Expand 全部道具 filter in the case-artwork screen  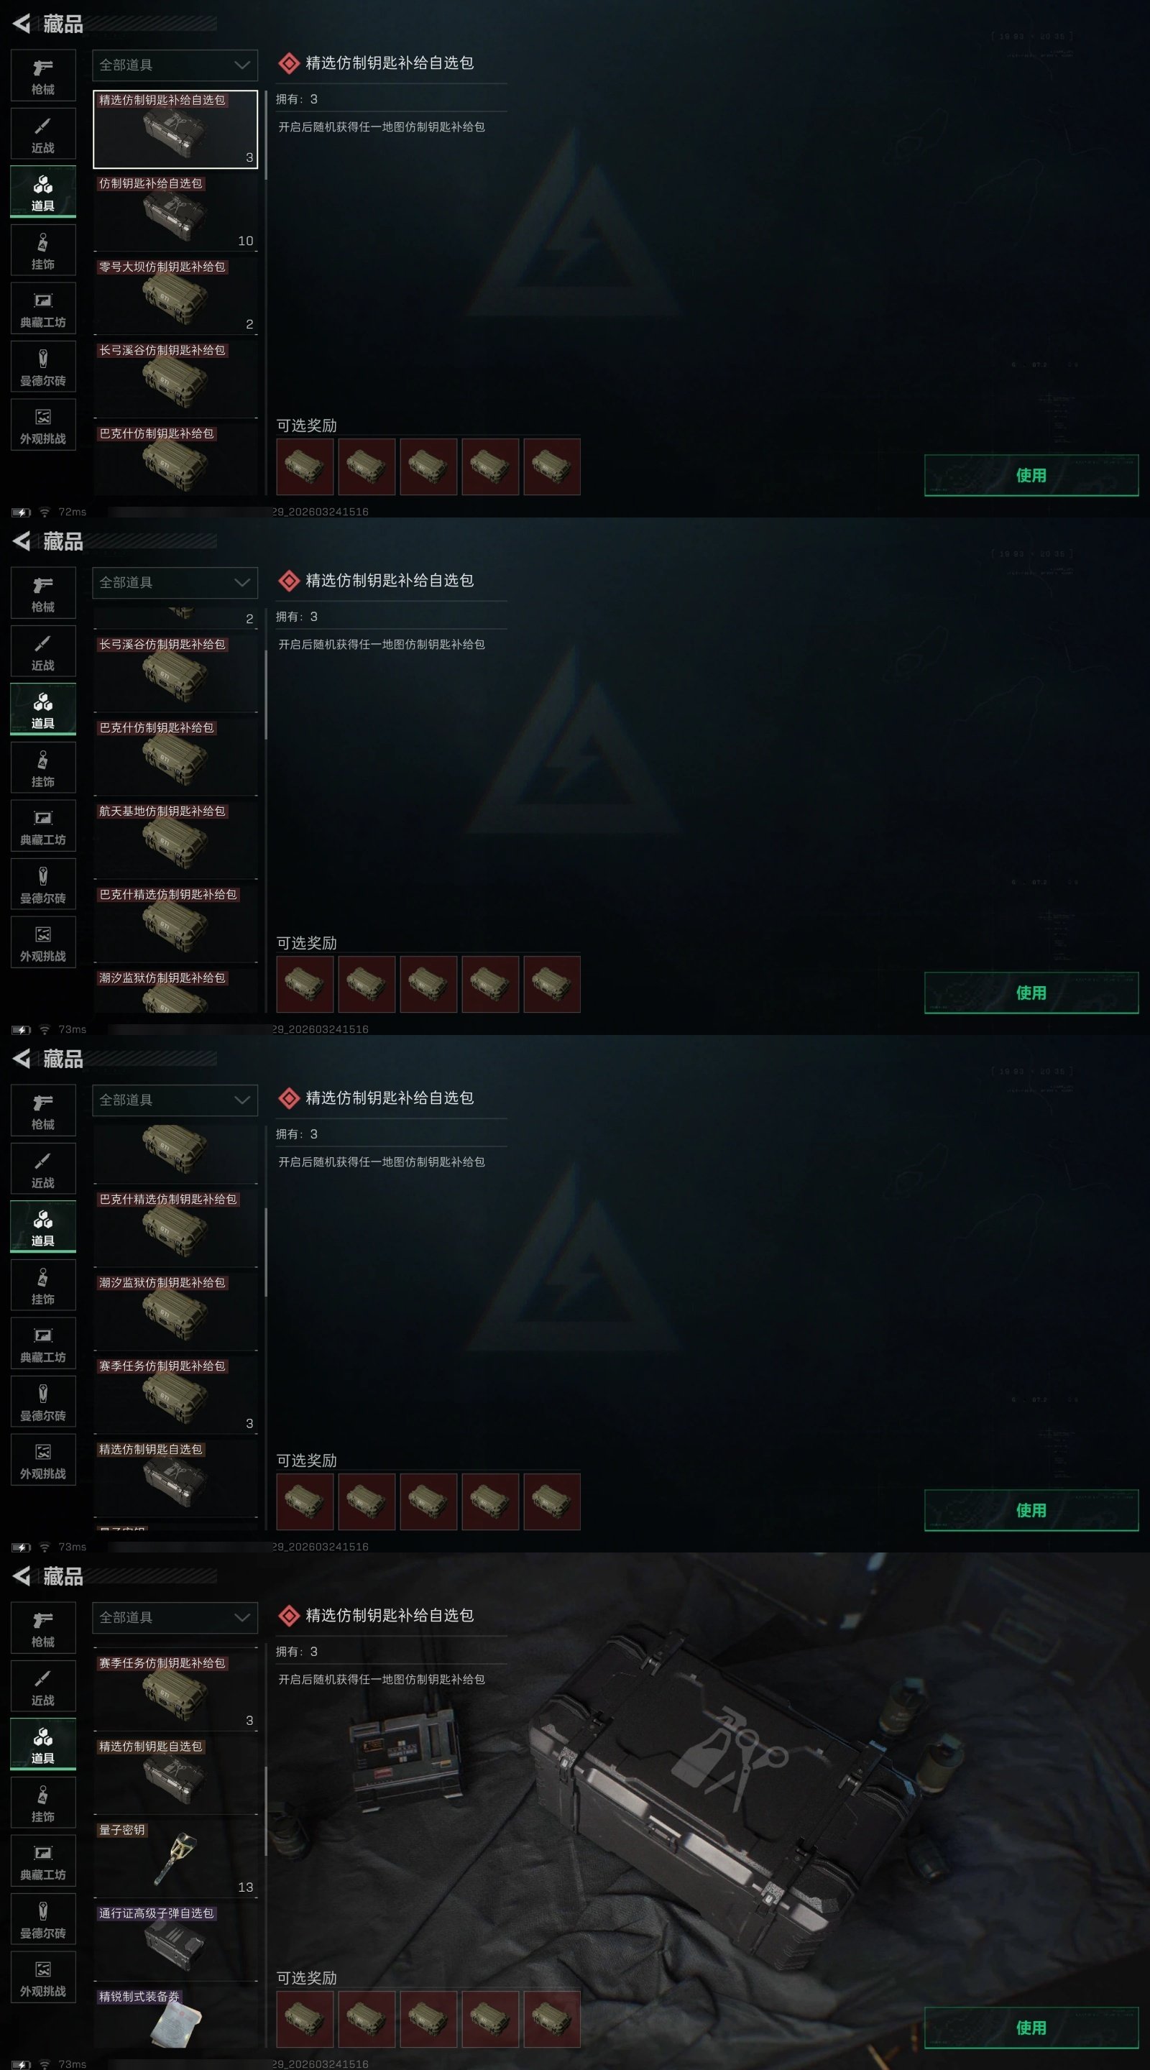tap(175, 1618)
